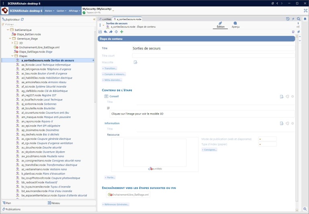Click the search magnifier icon at top right
This screenshot has height=214, width=309.
click(299, 19)
